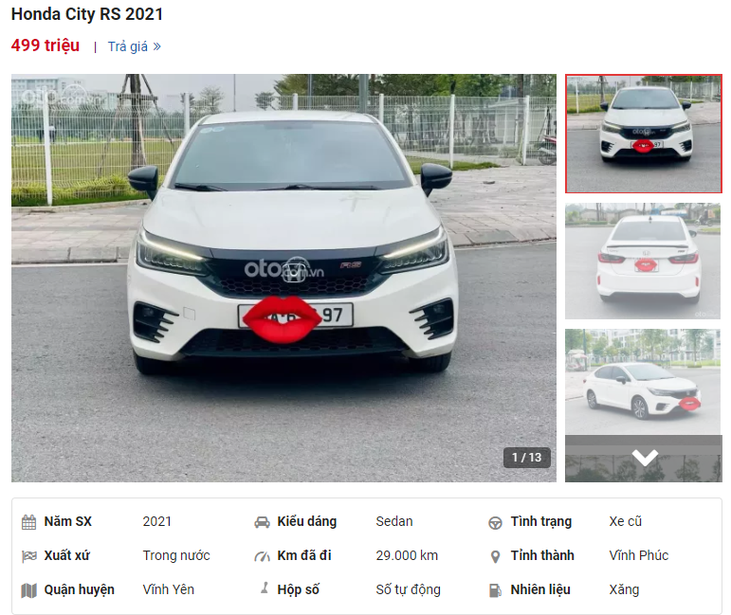The width and height of the screenshot is (731, 615).
Task: Click the car icon beside Kiểu dáng
Action: click(262, 522)
